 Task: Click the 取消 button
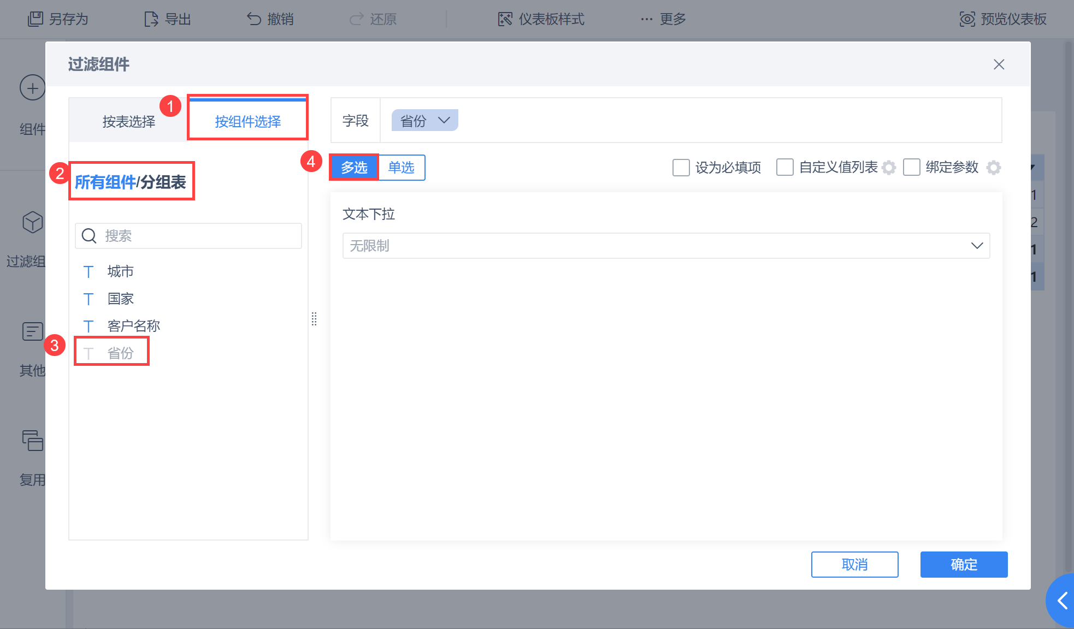pyautogui.click(x=854, y=565)
